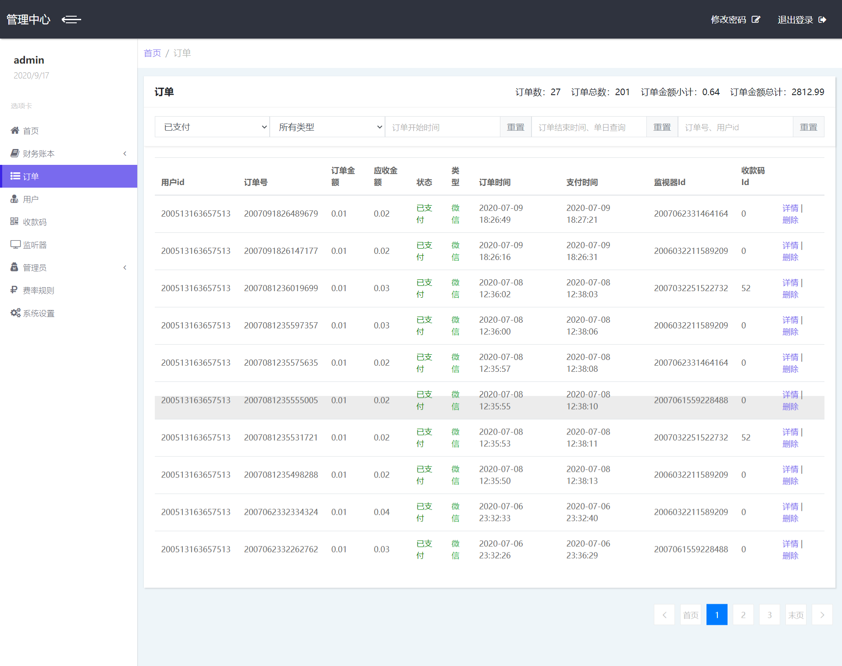Click 首页 breadcrumb link
The width and height of the screenshot is (842, 666).
tap(152, 53)
